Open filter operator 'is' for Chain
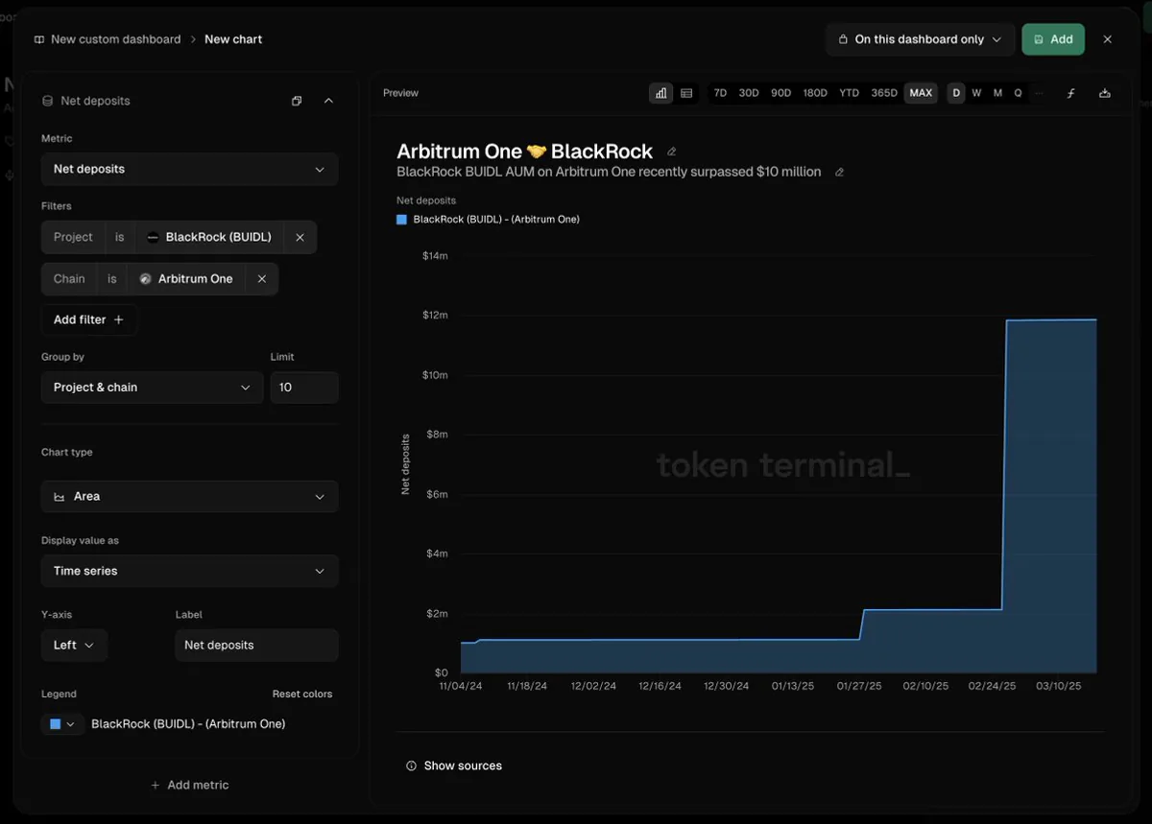The height and width of the screenshot is (824, 1152). 112,279
